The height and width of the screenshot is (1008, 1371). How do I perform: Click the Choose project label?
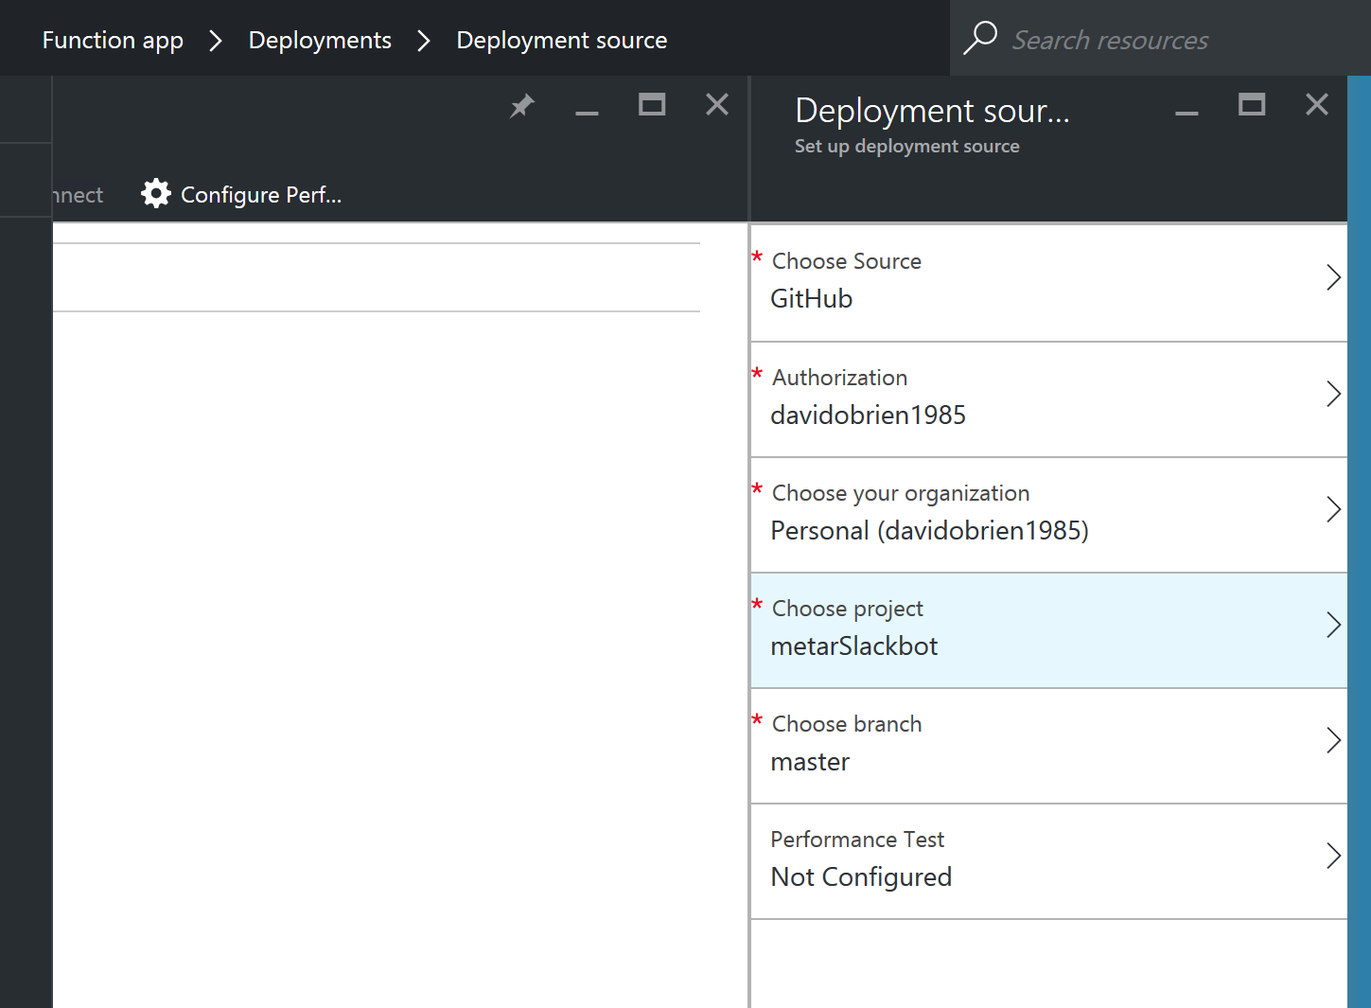[x=848, y=609]
